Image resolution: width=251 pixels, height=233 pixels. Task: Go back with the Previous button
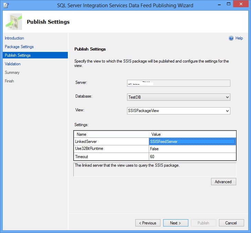click(x=148, y=223)
